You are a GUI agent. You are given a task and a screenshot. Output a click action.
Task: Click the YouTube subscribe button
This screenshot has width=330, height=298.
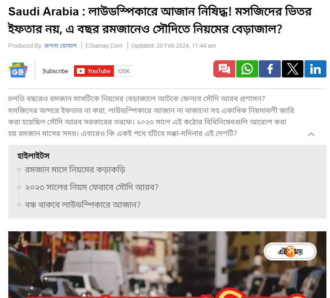[94, 71]
